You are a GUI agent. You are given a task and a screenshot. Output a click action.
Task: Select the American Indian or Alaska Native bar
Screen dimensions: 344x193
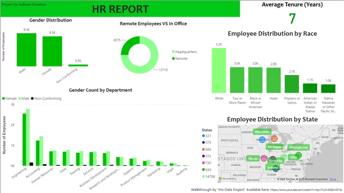click(310, 88)
